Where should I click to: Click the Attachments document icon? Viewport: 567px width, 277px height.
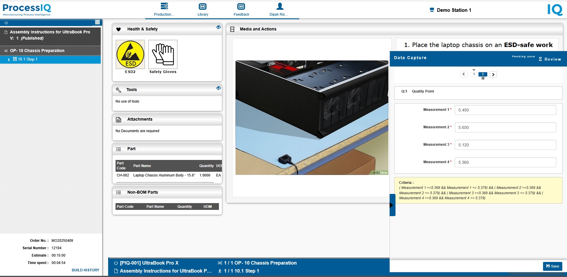point(118,119)
